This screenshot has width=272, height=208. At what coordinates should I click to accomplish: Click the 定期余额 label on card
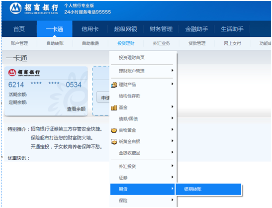click(18, 103)
